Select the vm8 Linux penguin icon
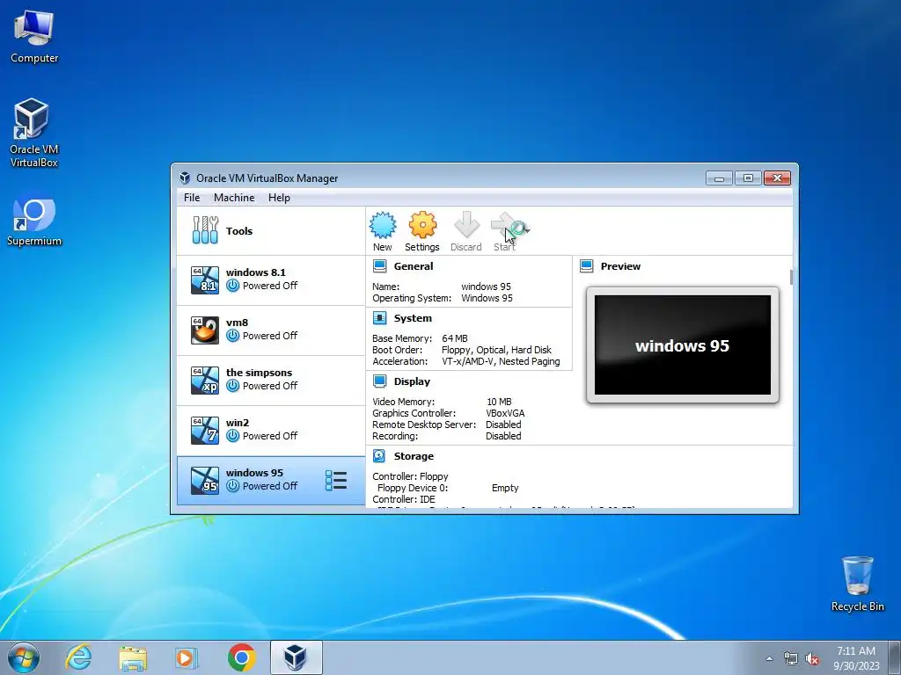 coord(205,330)
